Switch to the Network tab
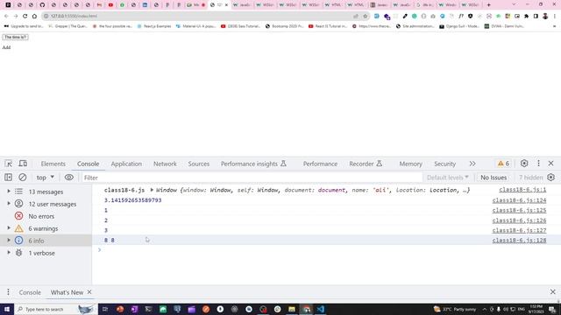The image size is (561, 315). tap(165, 164)
